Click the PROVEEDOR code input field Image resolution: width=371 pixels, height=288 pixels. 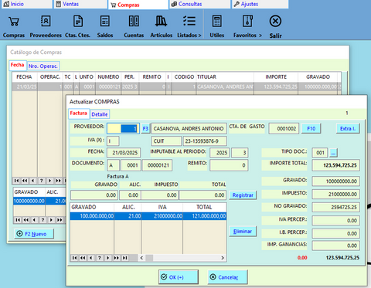(x=123, y=128)
